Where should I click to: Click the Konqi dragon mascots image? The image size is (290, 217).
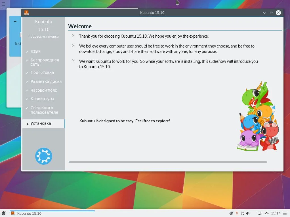point(258,116)
